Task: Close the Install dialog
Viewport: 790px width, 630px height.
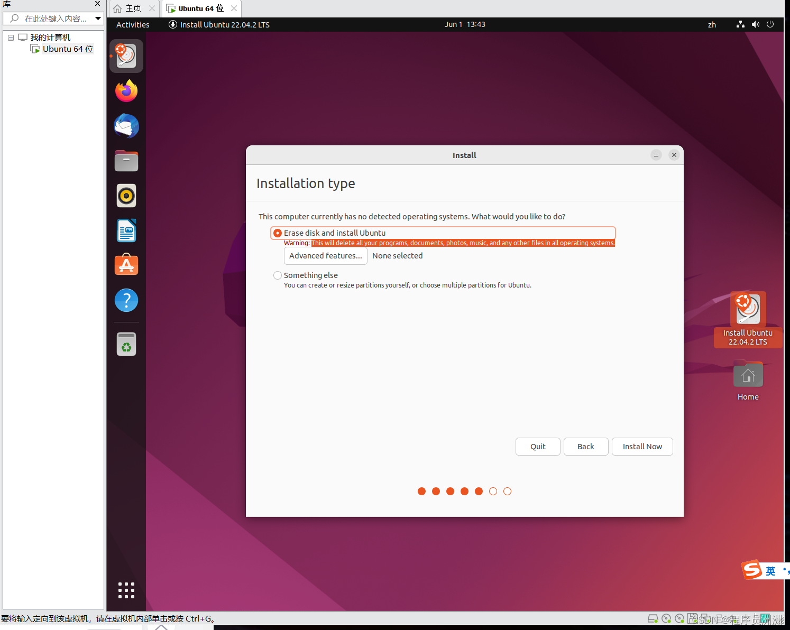Action: (x=674, y=155)
